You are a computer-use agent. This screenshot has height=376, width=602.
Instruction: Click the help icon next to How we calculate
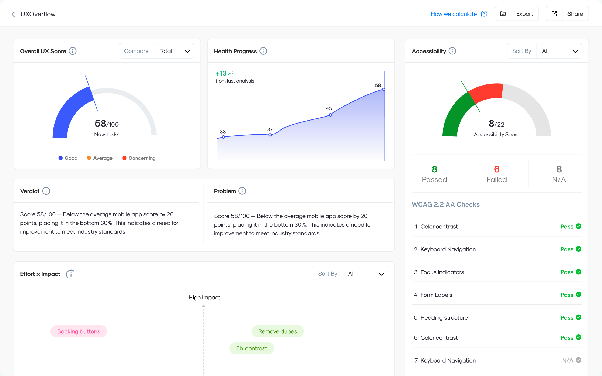pyautogui.click(x=484, y=14)
